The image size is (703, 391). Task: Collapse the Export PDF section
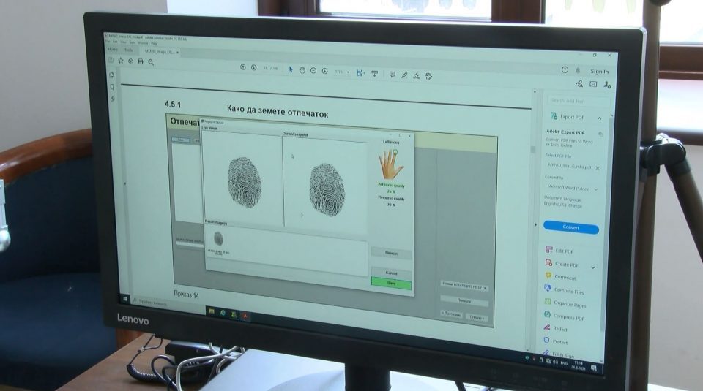[598, 118]
